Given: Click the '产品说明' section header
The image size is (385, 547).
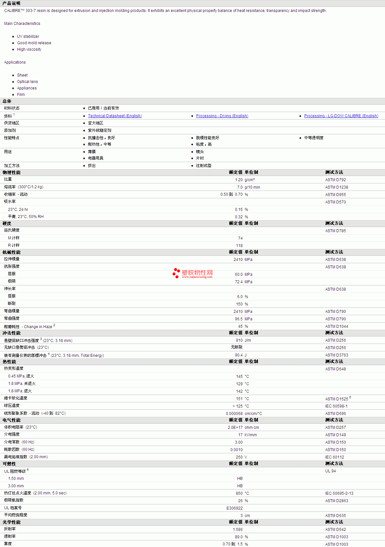Looking at the screenshot, I should [x=11, y=3].
